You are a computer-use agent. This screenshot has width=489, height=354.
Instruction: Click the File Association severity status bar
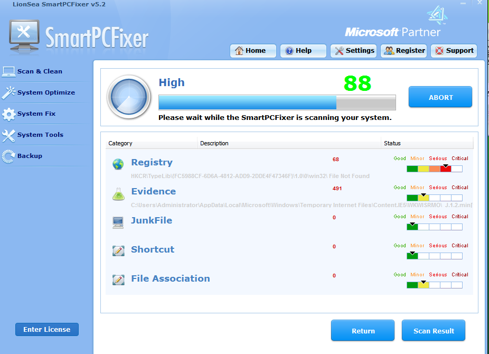tap(435, 285)
